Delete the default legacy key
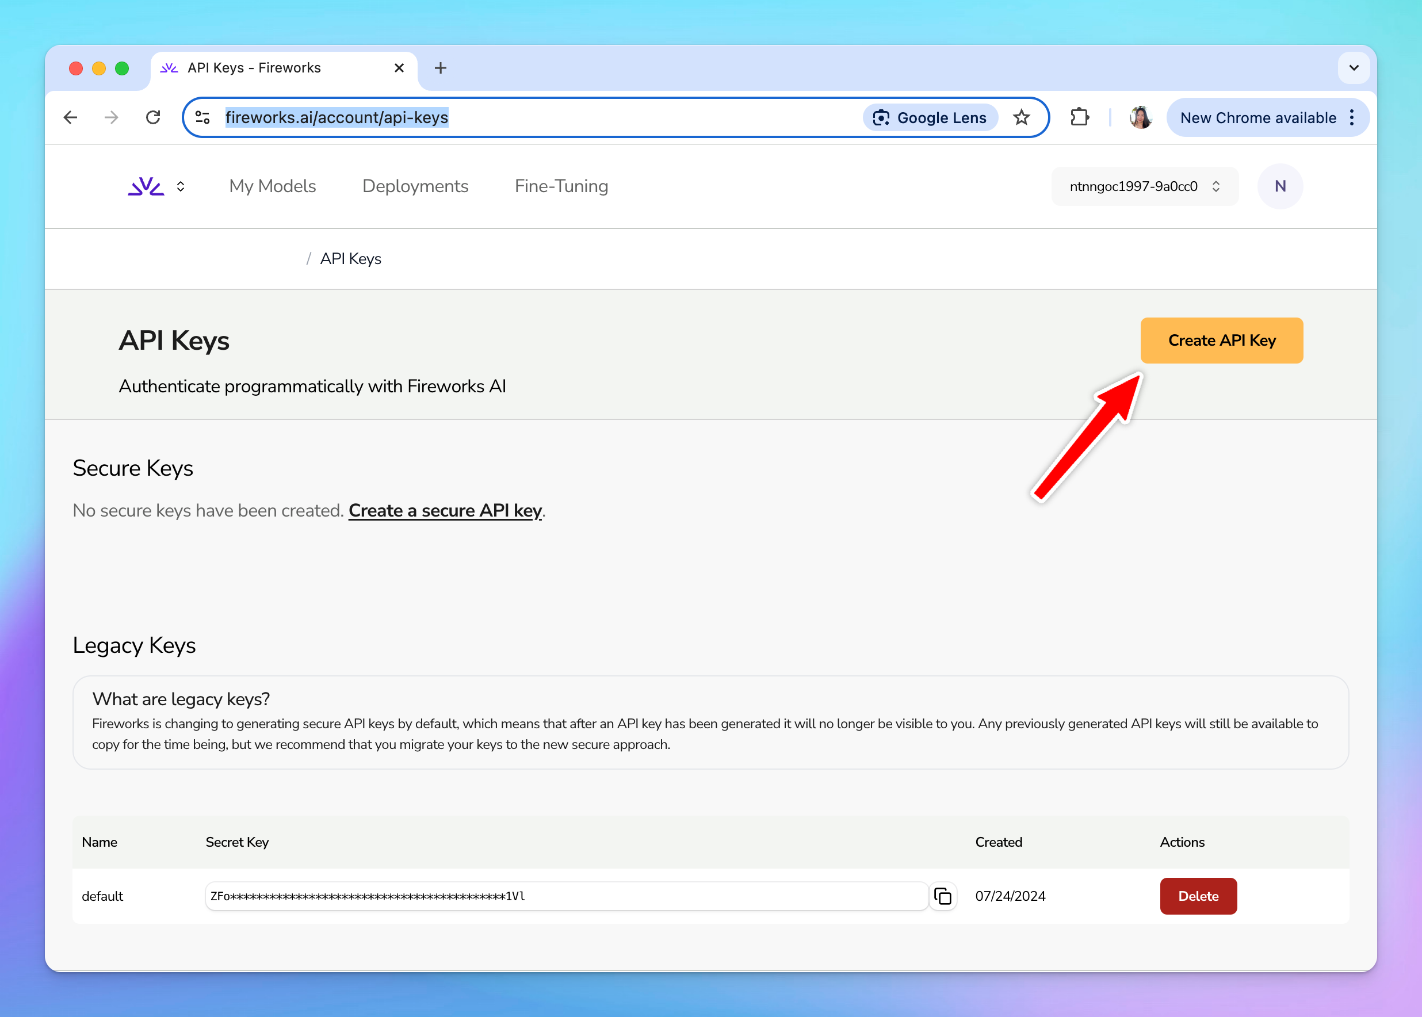This screenshot has width=1422, height=1017. pos(1198,896)
